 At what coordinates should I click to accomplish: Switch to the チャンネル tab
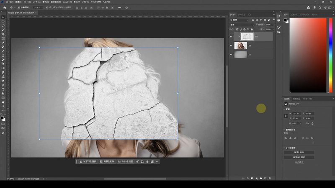[241, 14]
